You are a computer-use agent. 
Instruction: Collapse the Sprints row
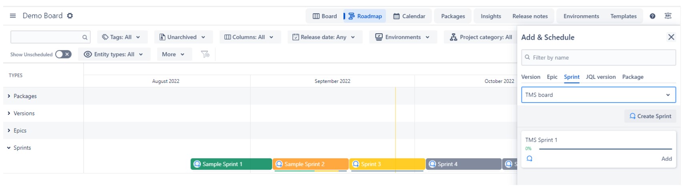[x=9, y=148]
